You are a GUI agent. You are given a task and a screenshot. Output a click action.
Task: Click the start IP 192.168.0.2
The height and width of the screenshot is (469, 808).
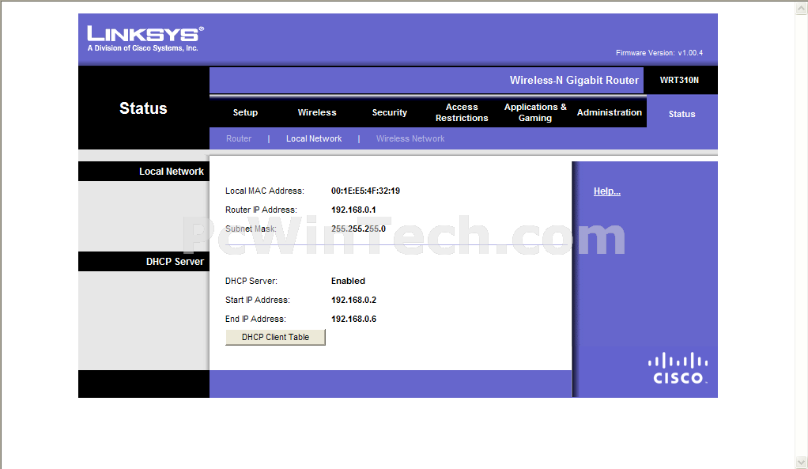(353, 300)
